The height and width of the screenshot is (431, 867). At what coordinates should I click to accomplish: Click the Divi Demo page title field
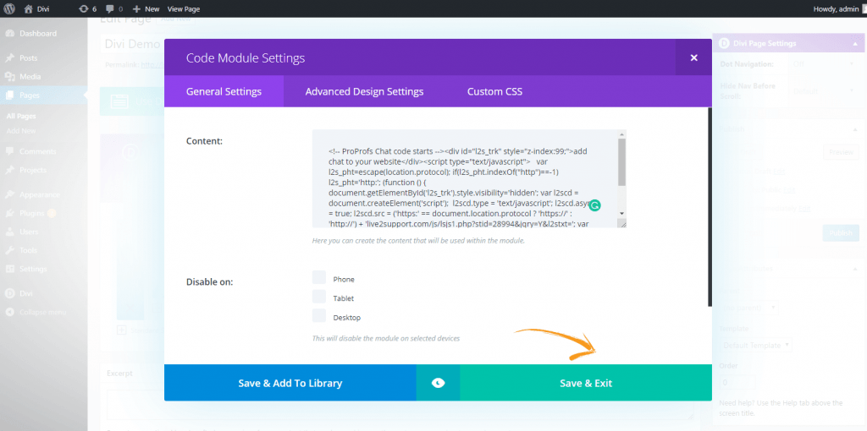(x=133, y=45)
